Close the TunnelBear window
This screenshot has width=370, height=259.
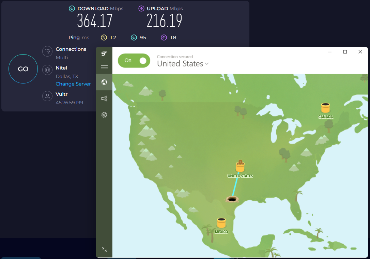pos(360,52)
